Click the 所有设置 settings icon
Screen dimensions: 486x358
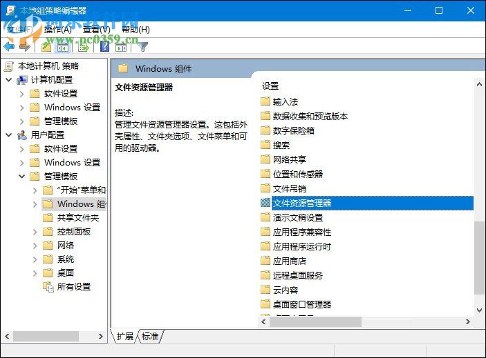[x=48, y=287]
